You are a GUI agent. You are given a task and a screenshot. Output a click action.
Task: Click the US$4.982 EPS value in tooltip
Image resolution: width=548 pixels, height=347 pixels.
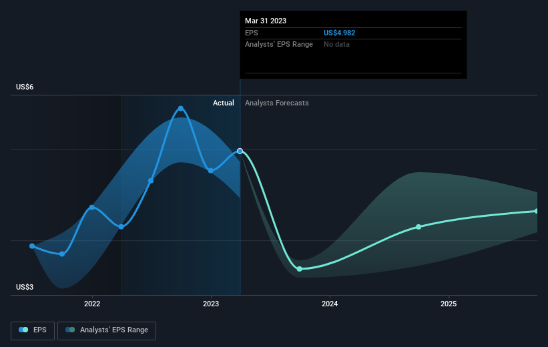pos(339,33)
